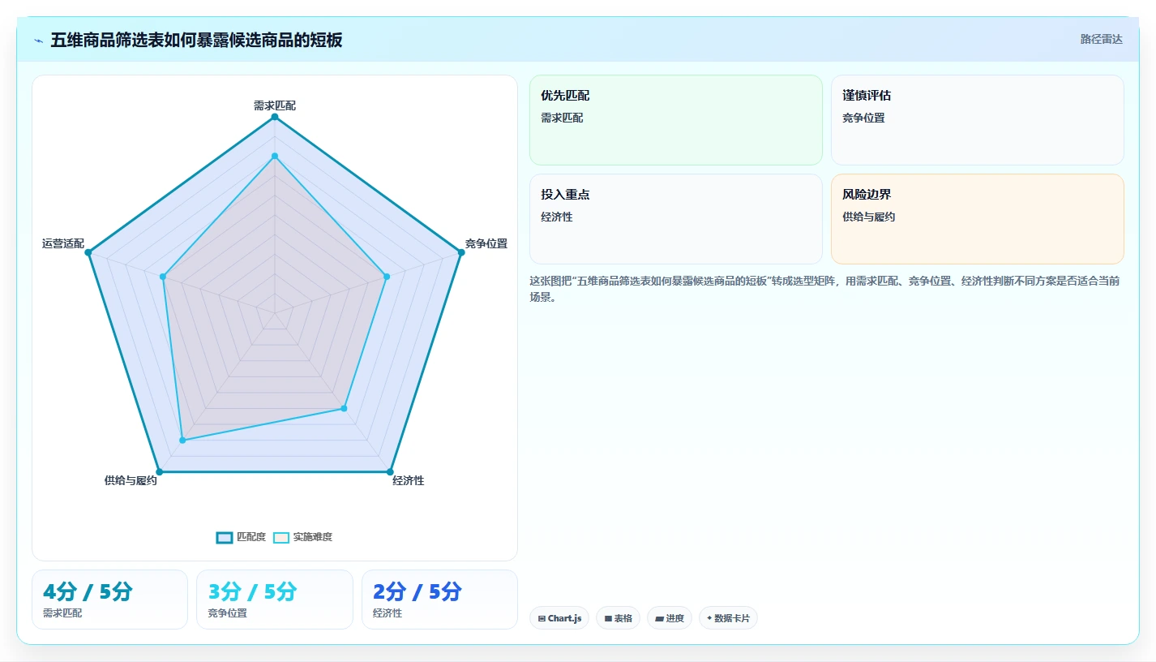Click 竞争位置 text in 谨慎评估 card
The image size is (1156, 662).
pyautogui.click(x=863, y=118)
